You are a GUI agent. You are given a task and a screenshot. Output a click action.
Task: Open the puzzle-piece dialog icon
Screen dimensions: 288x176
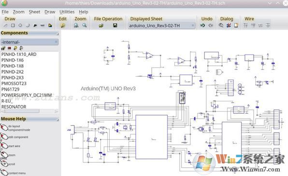[229, 25]
